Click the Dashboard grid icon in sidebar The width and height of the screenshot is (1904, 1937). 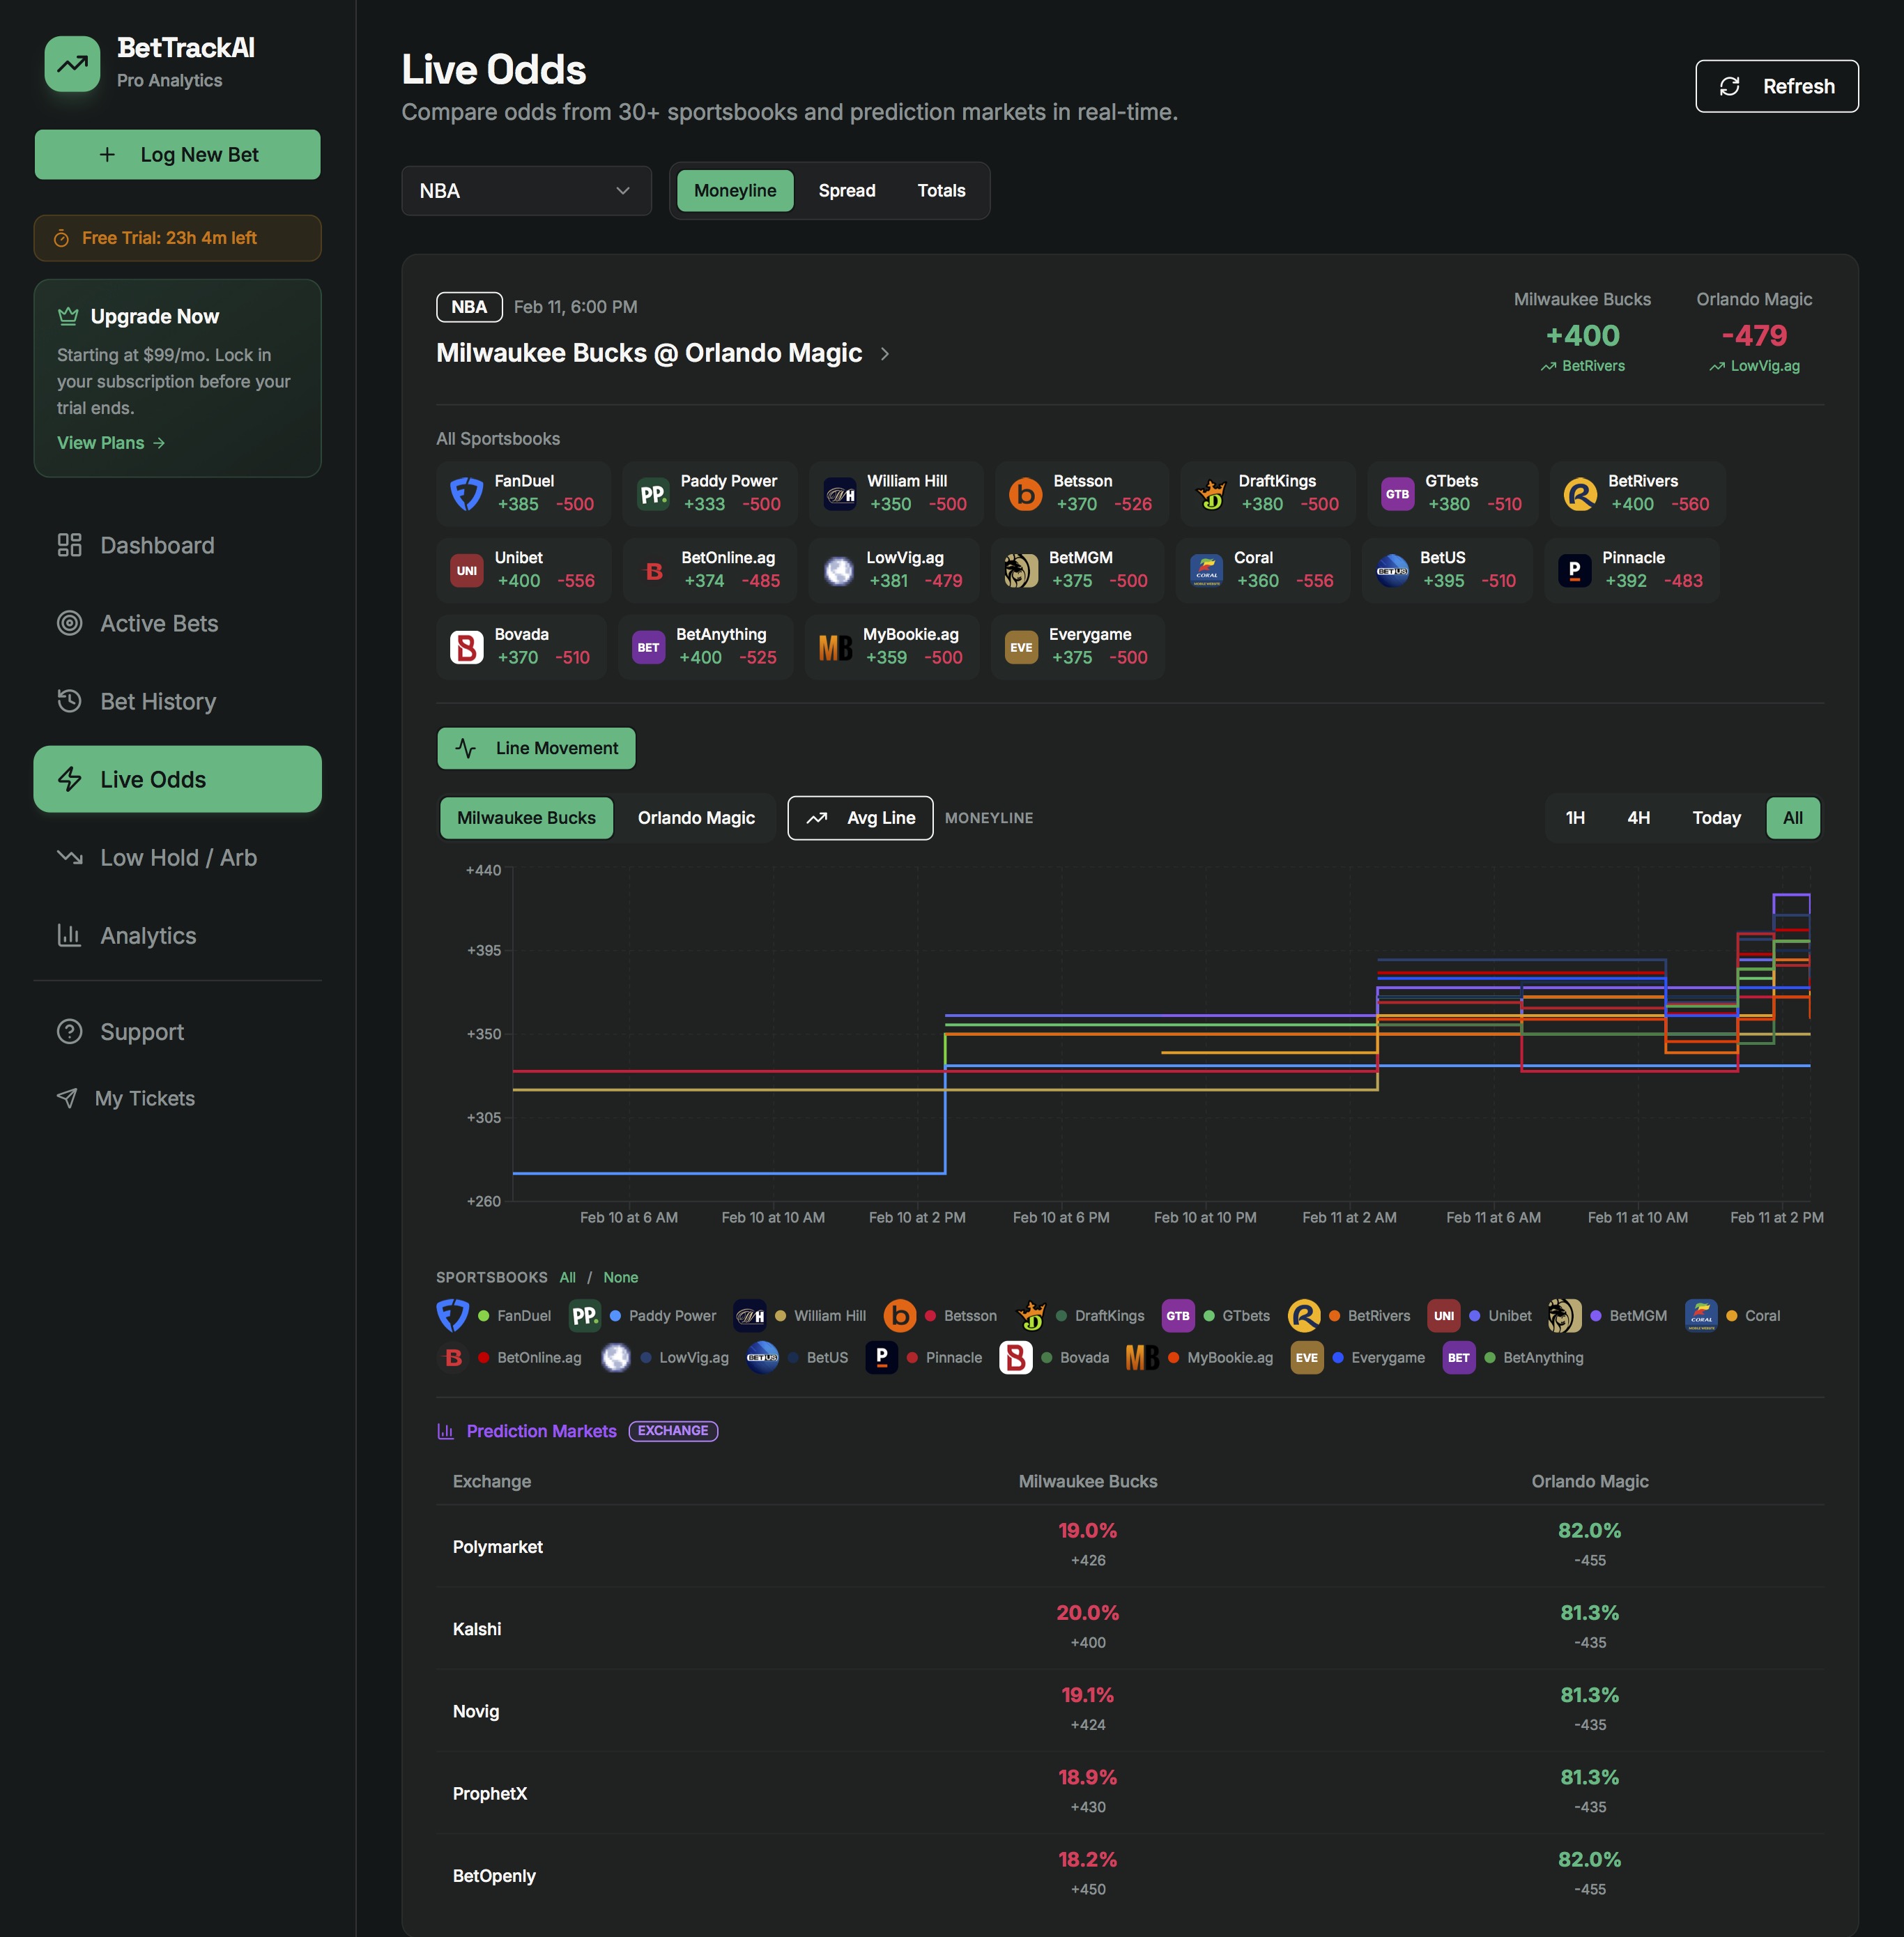click(69, 545)
